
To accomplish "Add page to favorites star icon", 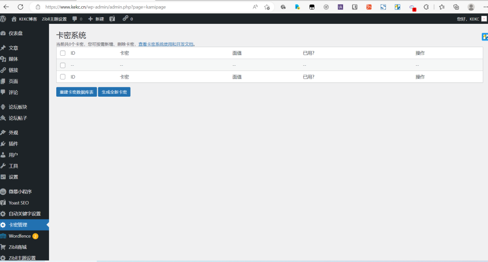I will 267,7.
